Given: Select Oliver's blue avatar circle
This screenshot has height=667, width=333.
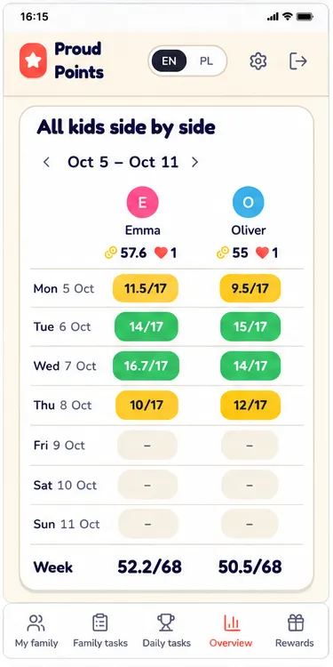Looking at the screenshot, I should (249, 202).
